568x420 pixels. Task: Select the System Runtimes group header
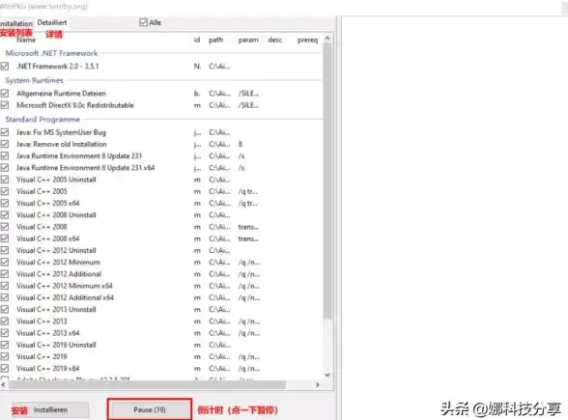(34, 80)
